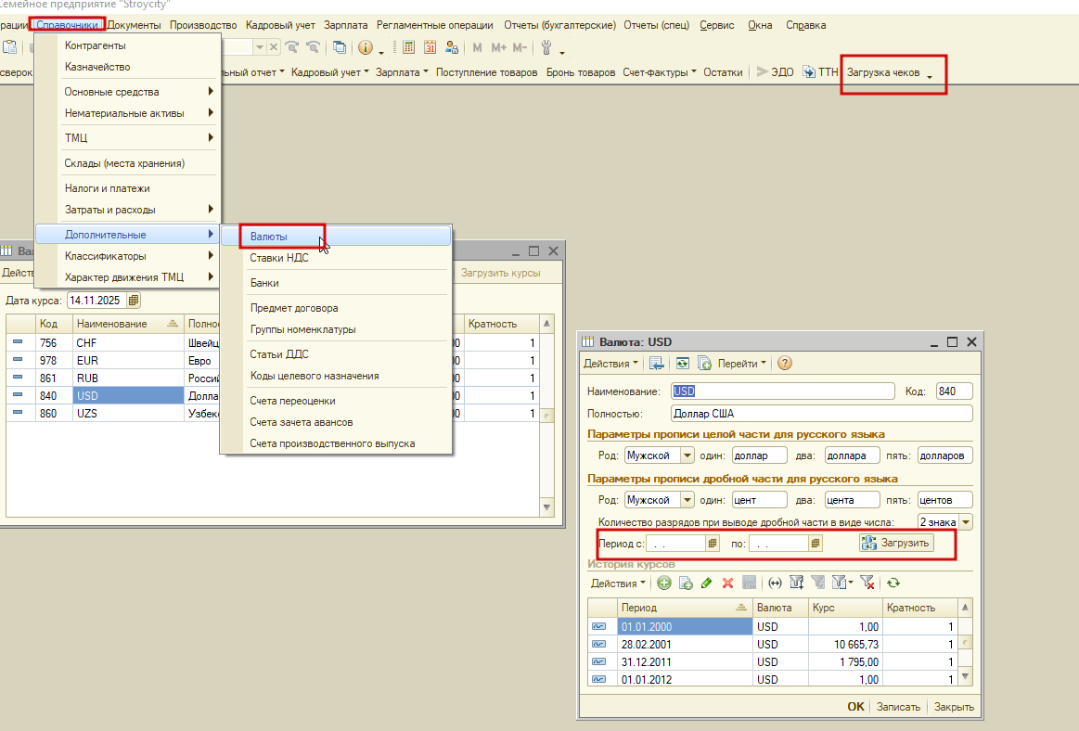Open help with the question mark icon

coord(785,364)
